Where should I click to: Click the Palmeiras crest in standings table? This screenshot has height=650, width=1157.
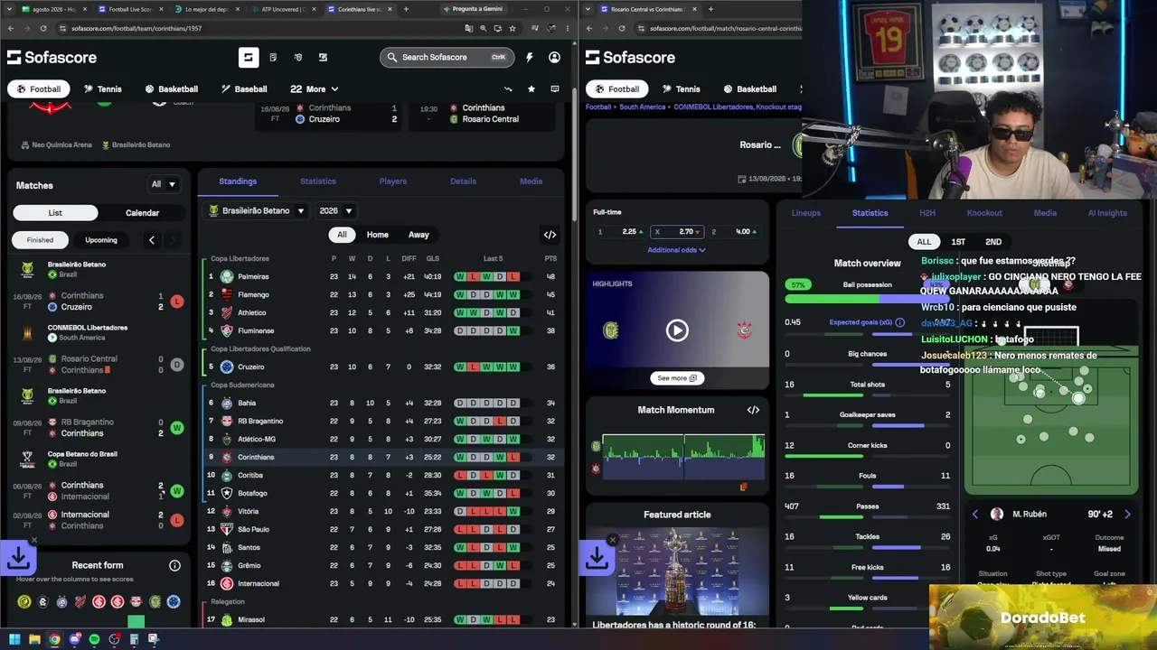pyautogui.click(x=227, y=276)
